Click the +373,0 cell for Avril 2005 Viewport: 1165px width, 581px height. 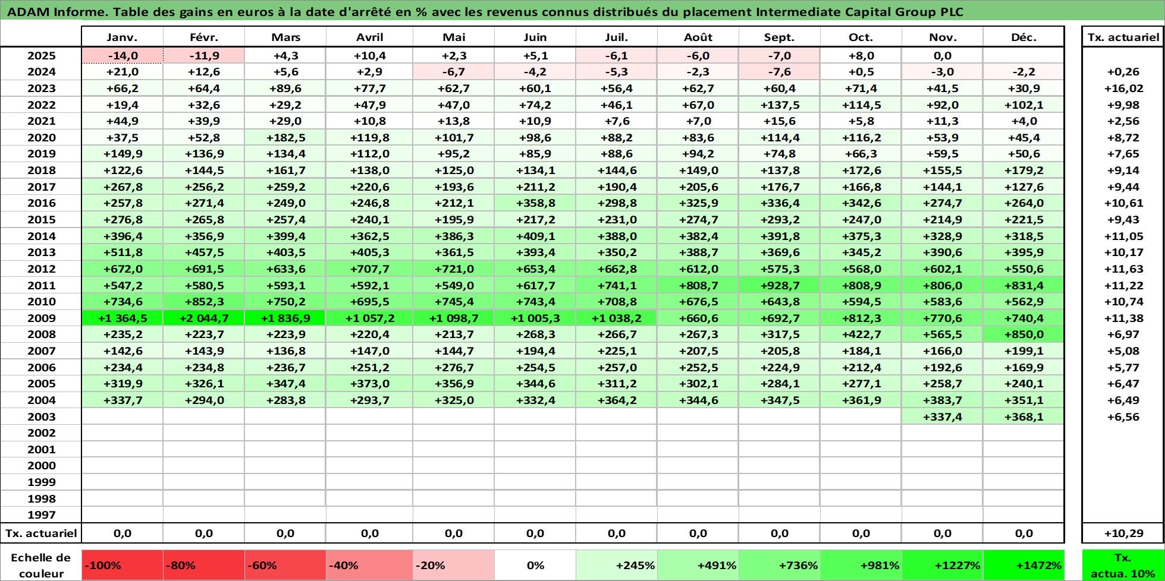click(370, 384)
